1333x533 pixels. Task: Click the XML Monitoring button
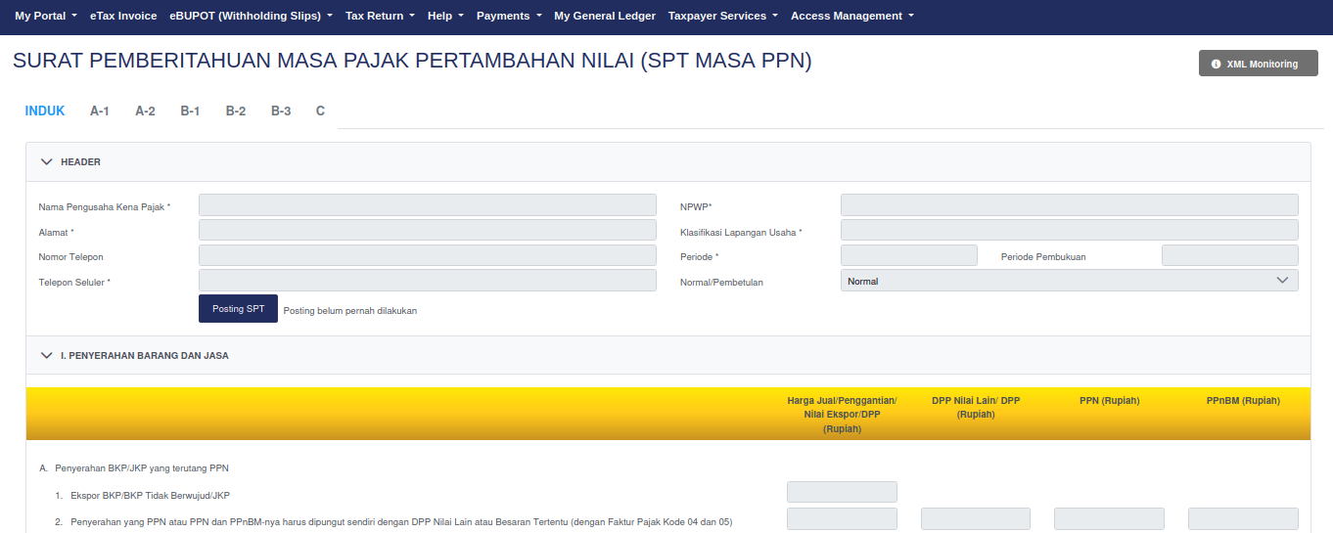pos(1258,64)
